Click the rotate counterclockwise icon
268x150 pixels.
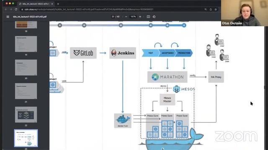coord(154,17)
